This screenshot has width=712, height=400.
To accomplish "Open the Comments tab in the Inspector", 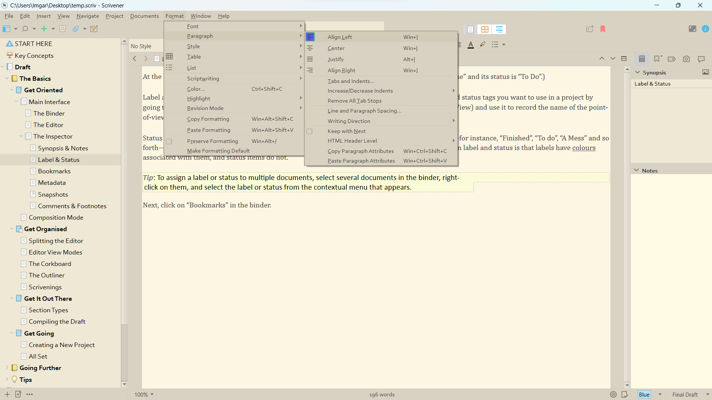I will (x=701, y=59).
